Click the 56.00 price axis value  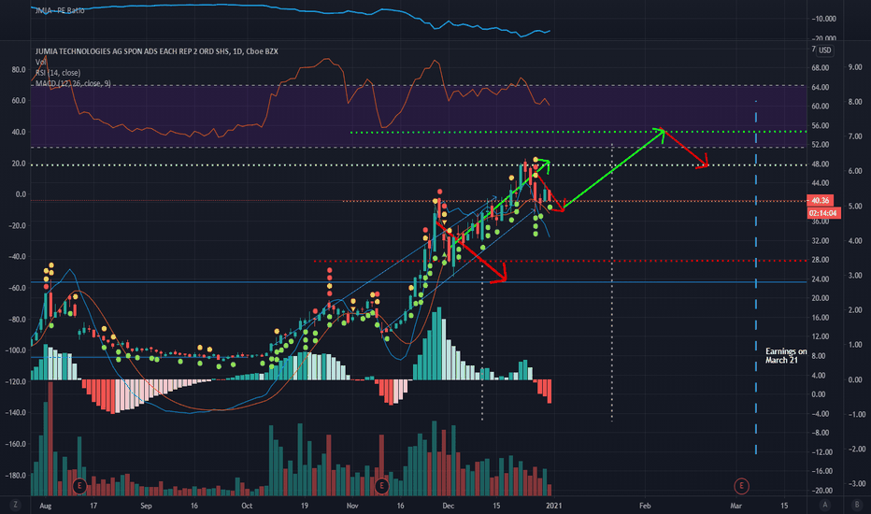click(x=820, y=125)
